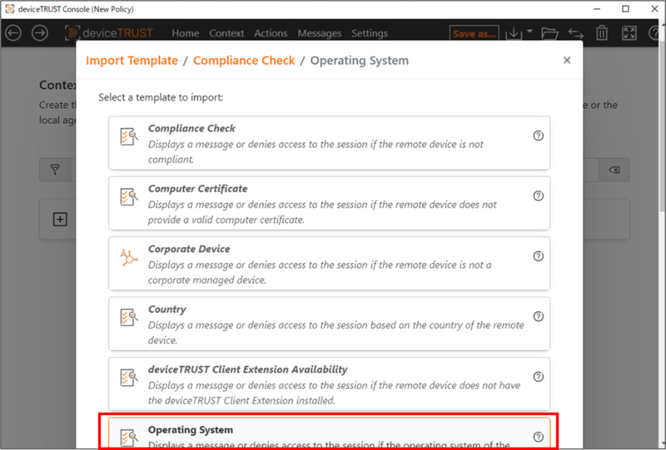The height and width of the screenshot is (450, 666).
Task: Go to Import Template breadcrumb
Action: tap(132, 61)
